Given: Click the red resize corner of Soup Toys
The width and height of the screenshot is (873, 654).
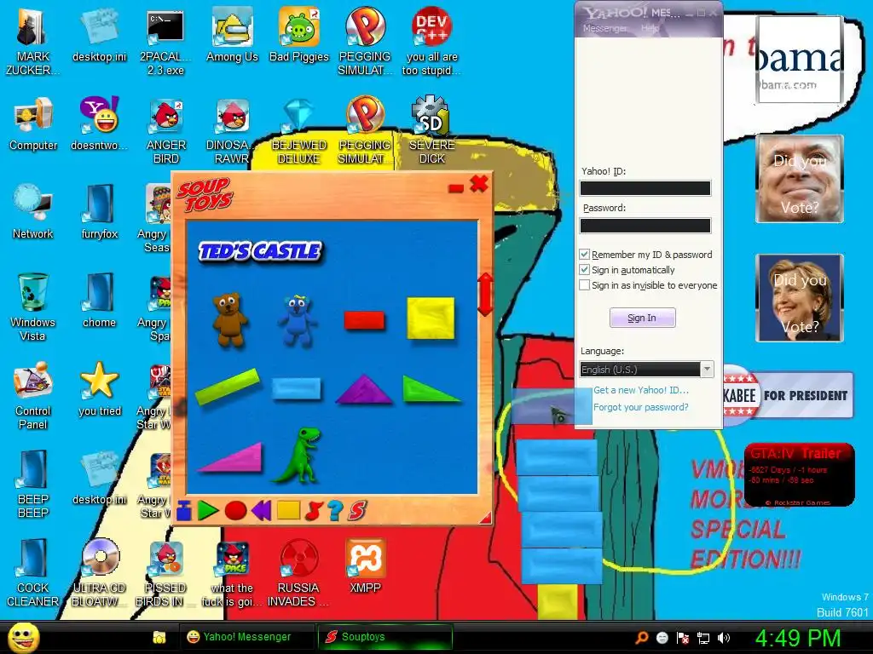Looking at the screenshot, I should point(485,519).
